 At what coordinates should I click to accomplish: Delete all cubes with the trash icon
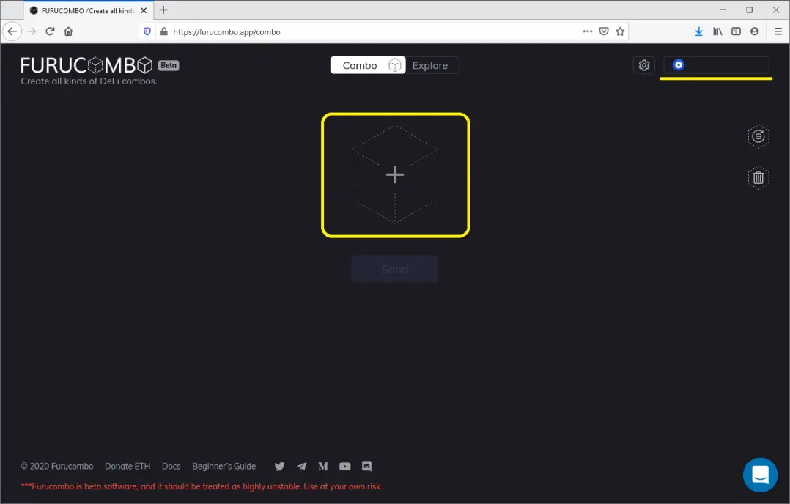(x=758, y=177)
